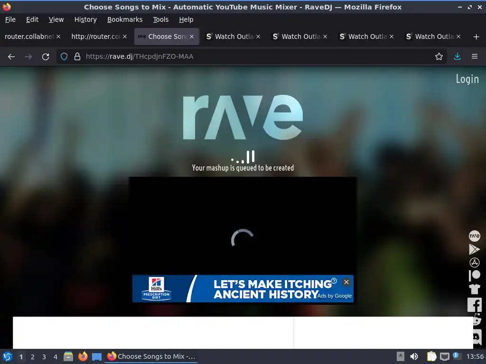This screenshot has width=486, height=364.
Task: Launch Firefox from taskbar quicklaunch
Action: point(83,356)
